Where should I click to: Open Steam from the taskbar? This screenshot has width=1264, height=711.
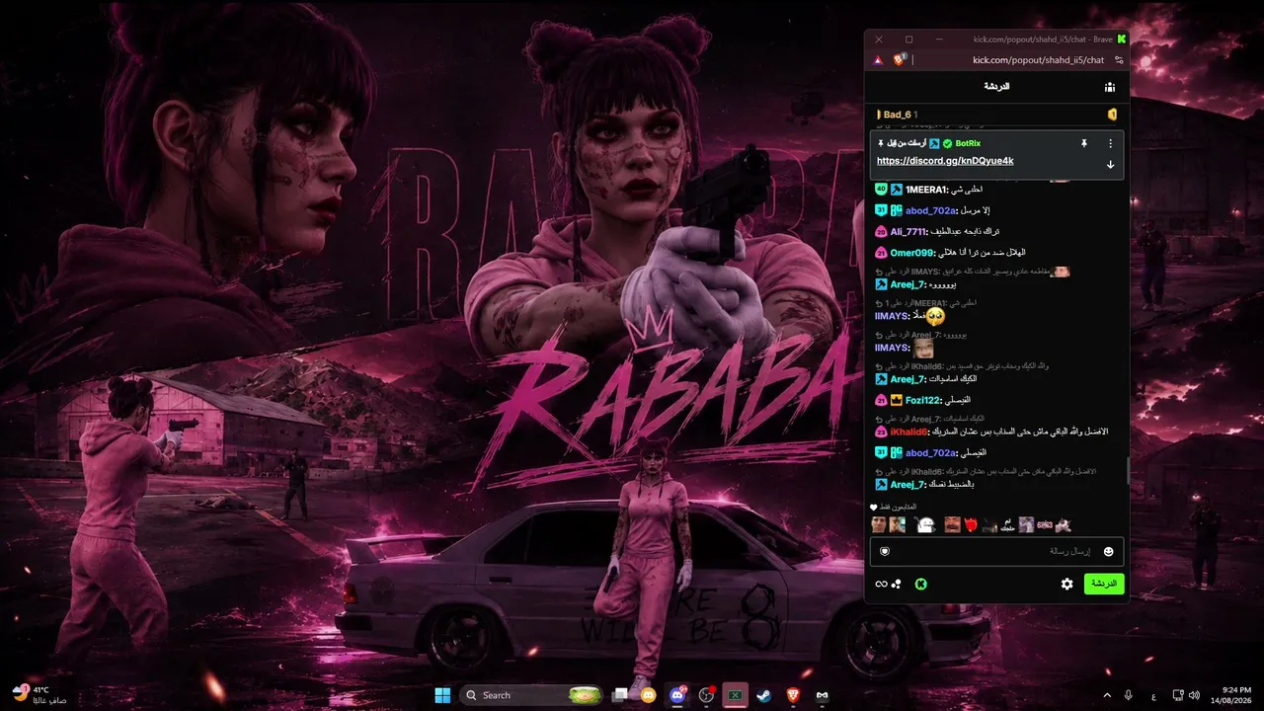[764, 695]
